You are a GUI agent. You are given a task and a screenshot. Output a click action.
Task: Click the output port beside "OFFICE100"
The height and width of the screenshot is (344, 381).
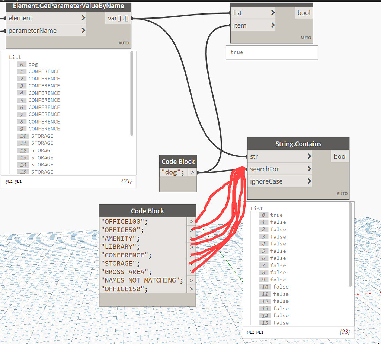pyautogui.click(x=191, y=221)
